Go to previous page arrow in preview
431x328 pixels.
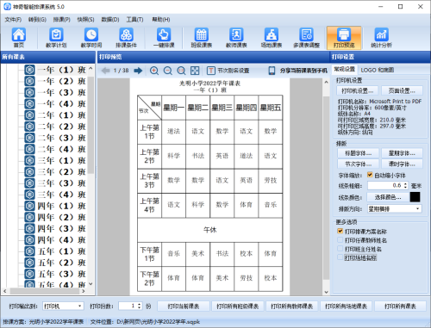(106, 71)
